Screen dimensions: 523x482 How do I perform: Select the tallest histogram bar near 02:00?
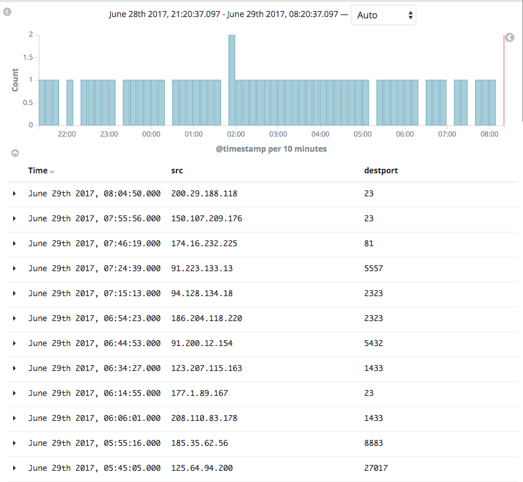pyautogui.click(x=232, y=79)
